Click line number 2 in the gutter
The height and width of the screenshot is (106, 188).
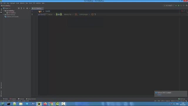point(32,14)
